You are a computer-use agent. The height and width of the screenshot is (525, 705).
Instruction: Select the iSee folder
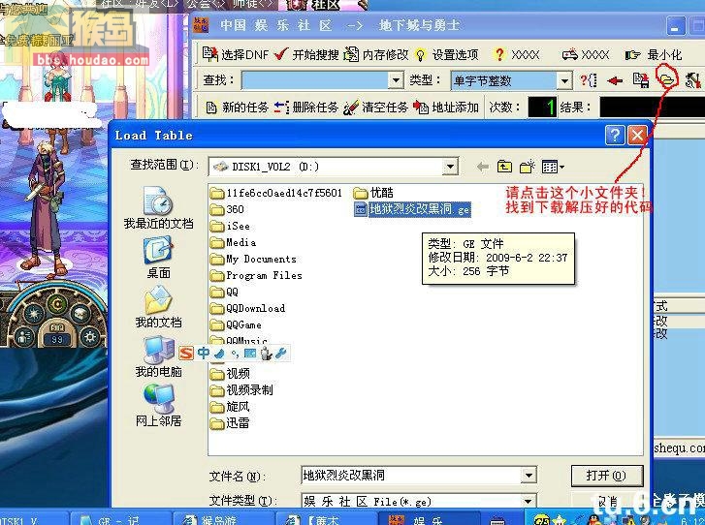(x=230, y=226)
